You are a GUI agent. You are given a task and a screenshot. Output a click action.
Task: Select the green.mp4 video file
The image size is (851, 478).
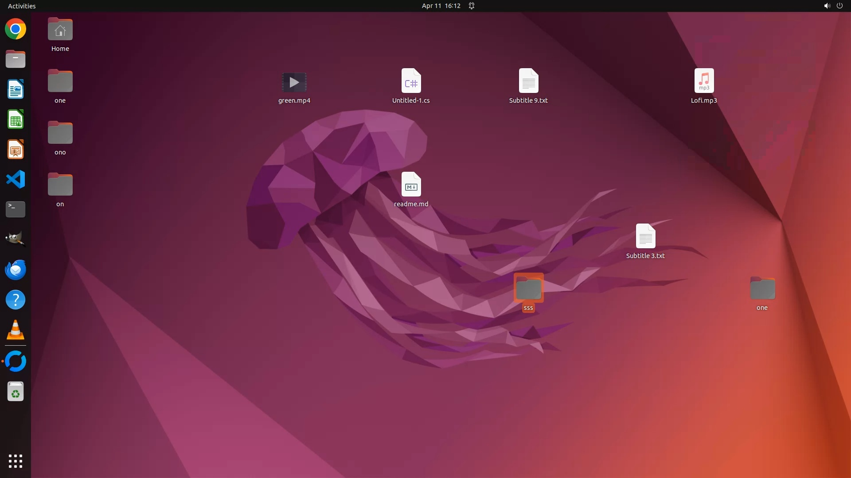[294, 83]
